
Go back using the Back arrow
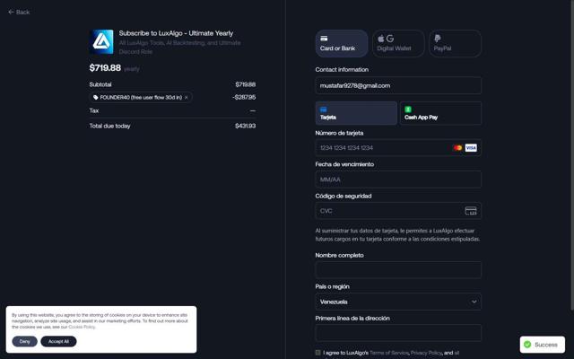(x=19, y=12)
